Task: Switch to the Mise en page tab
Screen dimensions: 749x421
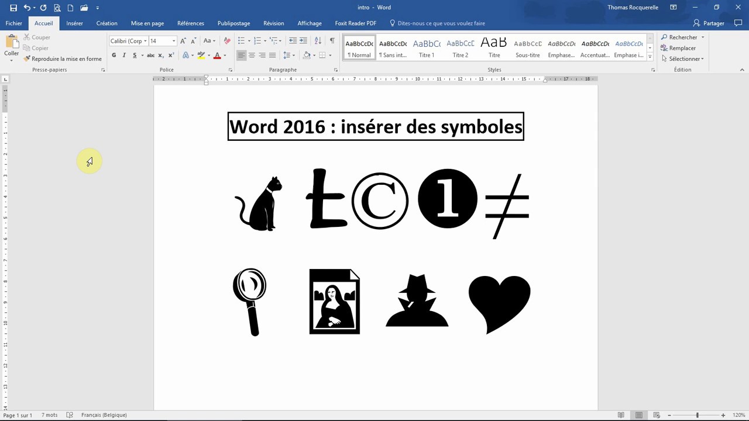Action: (147, 23)
